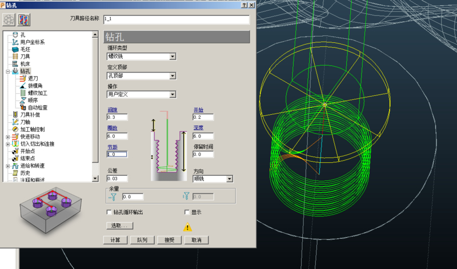This screenshot has height=269, width=457.
Task: Open the 循环类型 cycle type dropdown
Action: click(173, 57)
